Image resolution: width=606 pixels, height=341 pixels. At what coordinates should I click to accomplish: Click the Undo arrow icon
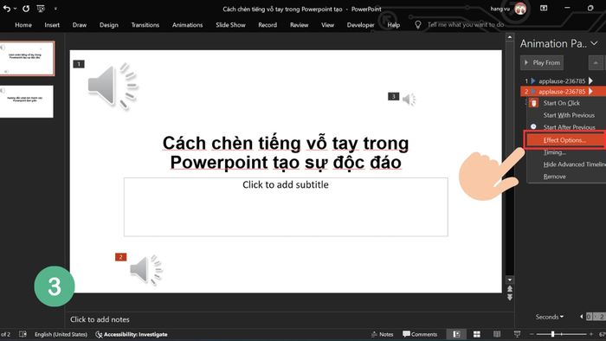pos(7,9)
